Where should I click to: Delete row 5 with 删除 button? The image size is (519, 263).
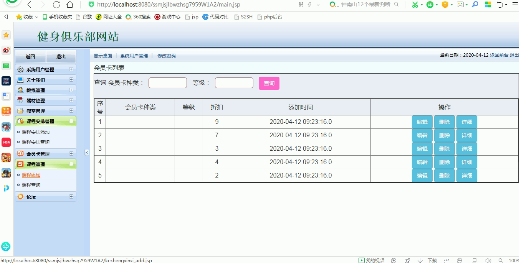(445, 176)
